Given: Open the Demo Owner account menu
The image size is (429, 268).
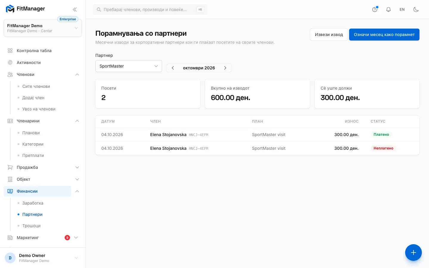Looking at the screenshot, I should (43, 258).
